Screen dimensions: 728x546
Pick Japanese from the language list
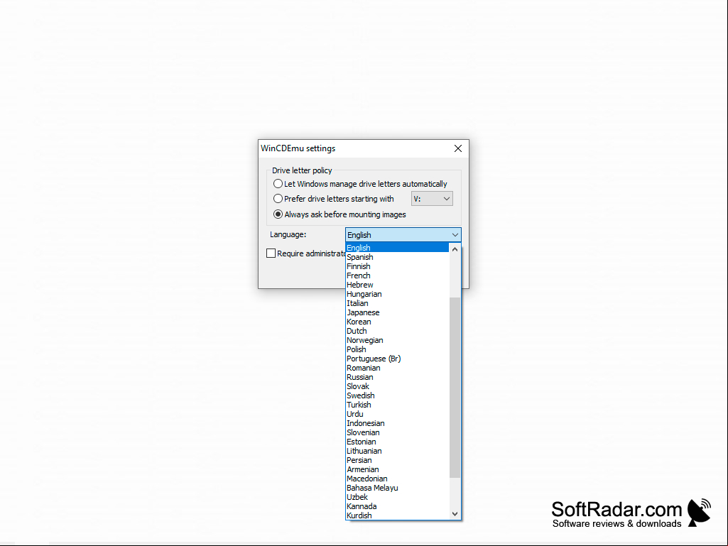(398, 312)
